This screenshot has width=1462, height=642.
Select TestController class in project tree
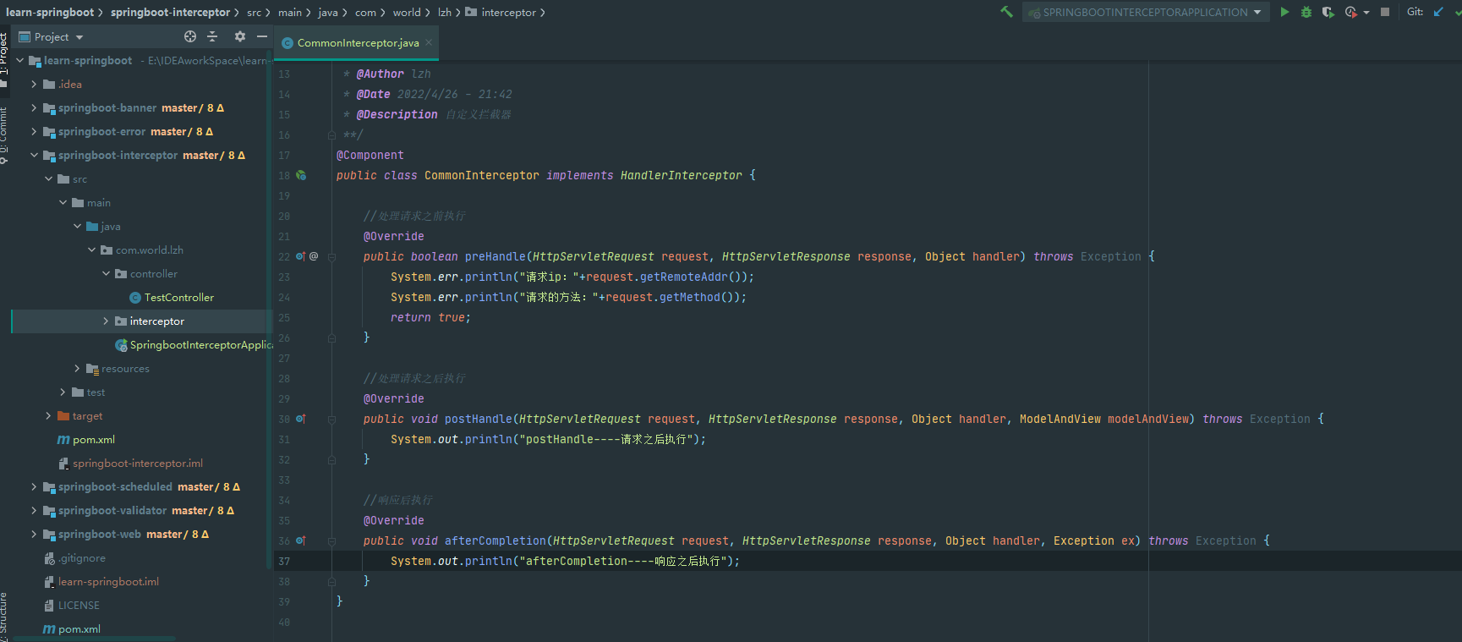[172, 297]
